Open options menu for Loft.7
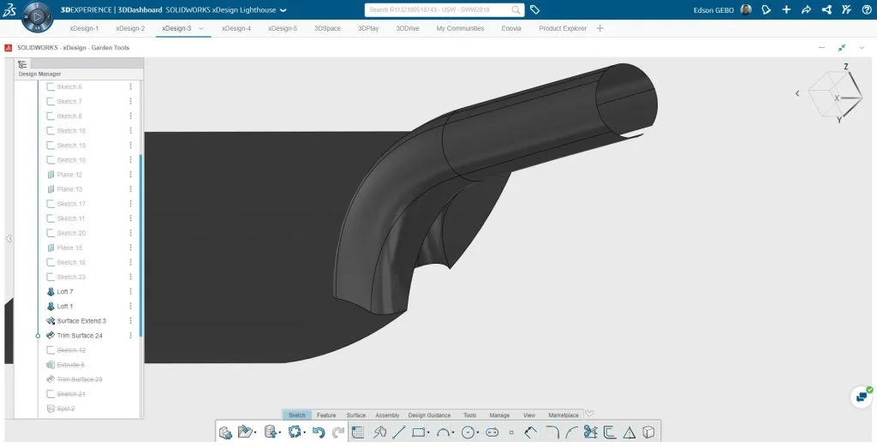This screenshot has height=447, width=877. tap(131, 292)
